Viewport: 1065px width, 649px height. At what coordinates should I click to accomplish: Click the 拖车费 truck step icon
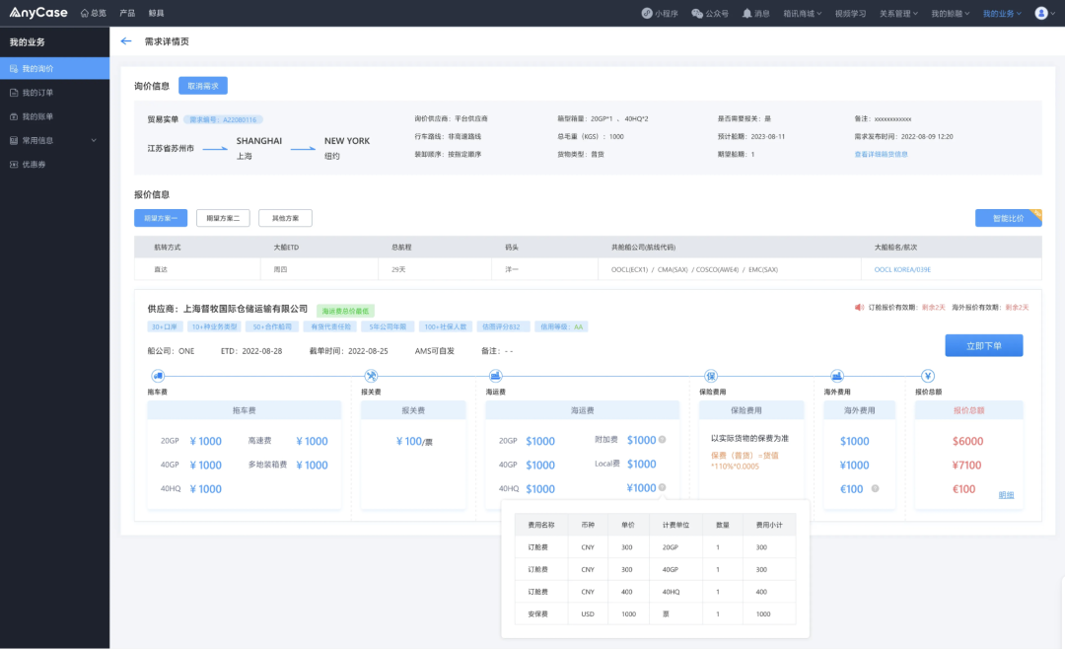158,375
